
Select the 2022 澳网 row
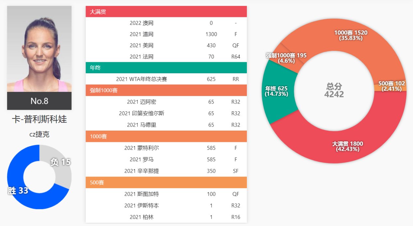[x=166, y=23]
